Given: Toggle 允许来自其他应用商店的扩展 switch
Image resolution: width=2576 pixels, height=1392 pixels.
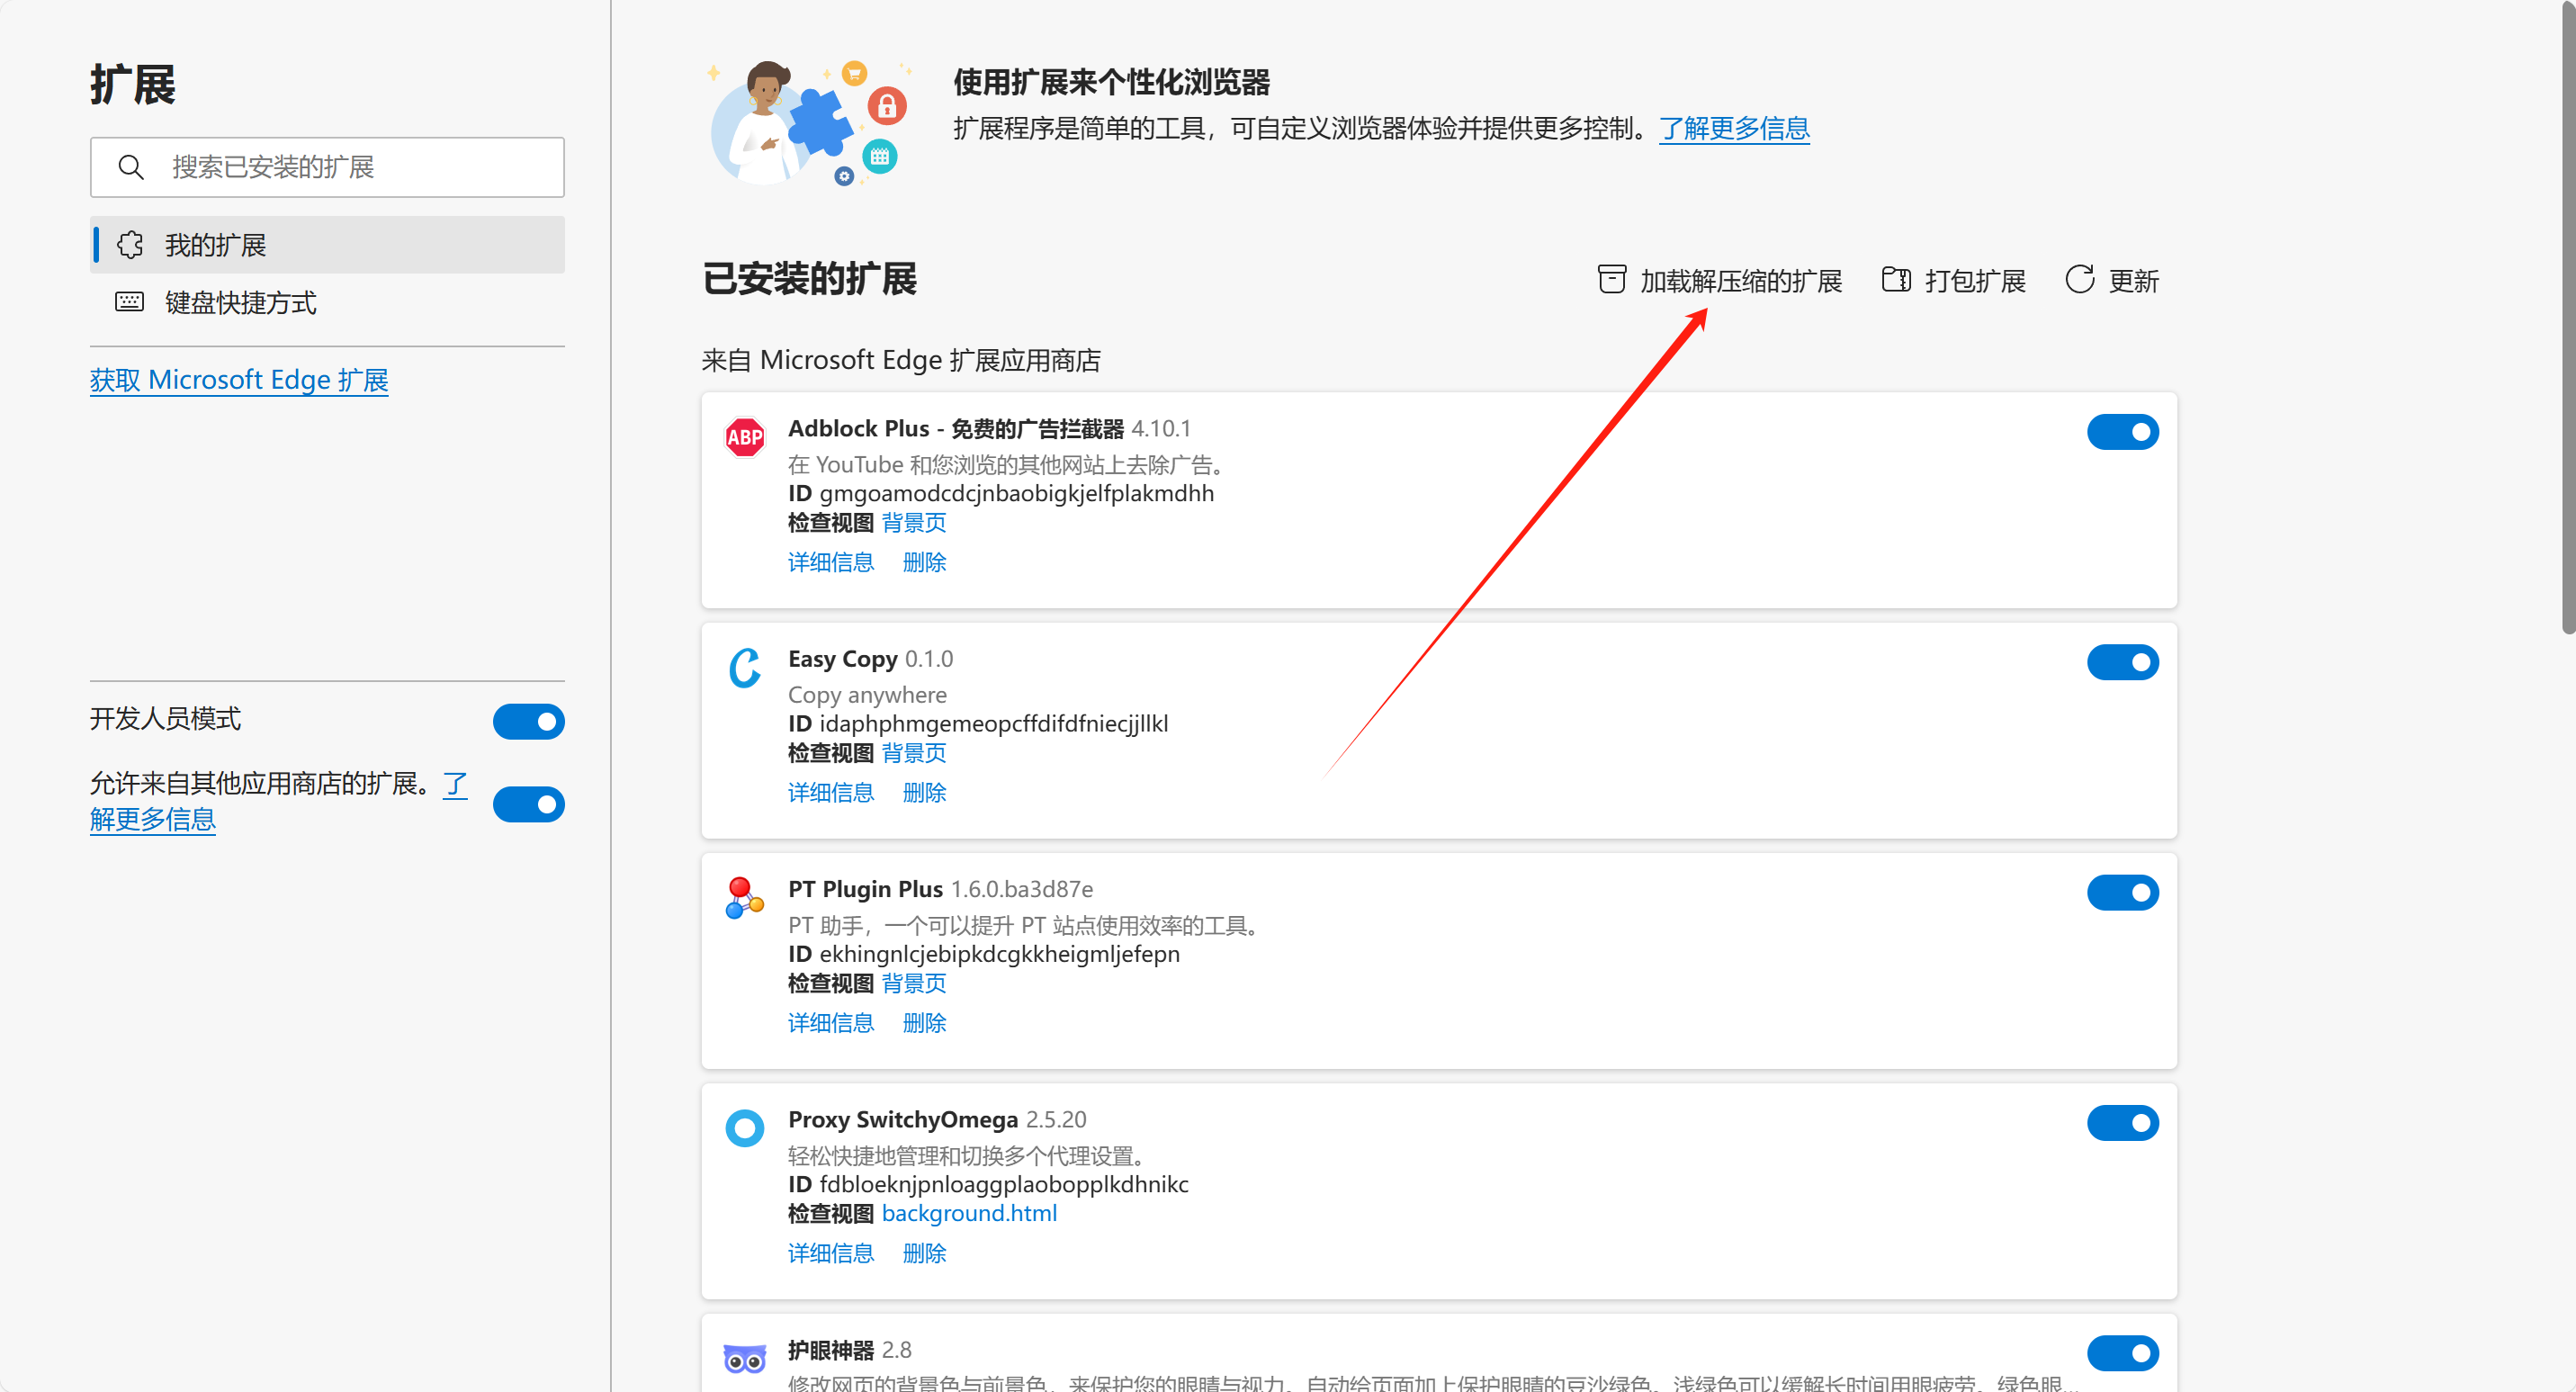Looking at the screenshot, I should click(x=529, y=804).
